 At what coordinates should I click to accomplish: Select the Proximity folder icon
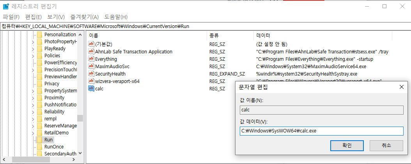click(40, 98)
